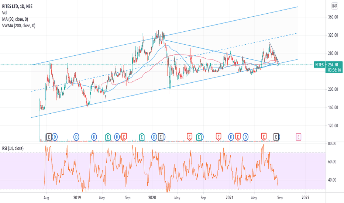Open the dividend marker near Aug 2018
Screen dimensions: 344x203
click(x=55, y=137)
